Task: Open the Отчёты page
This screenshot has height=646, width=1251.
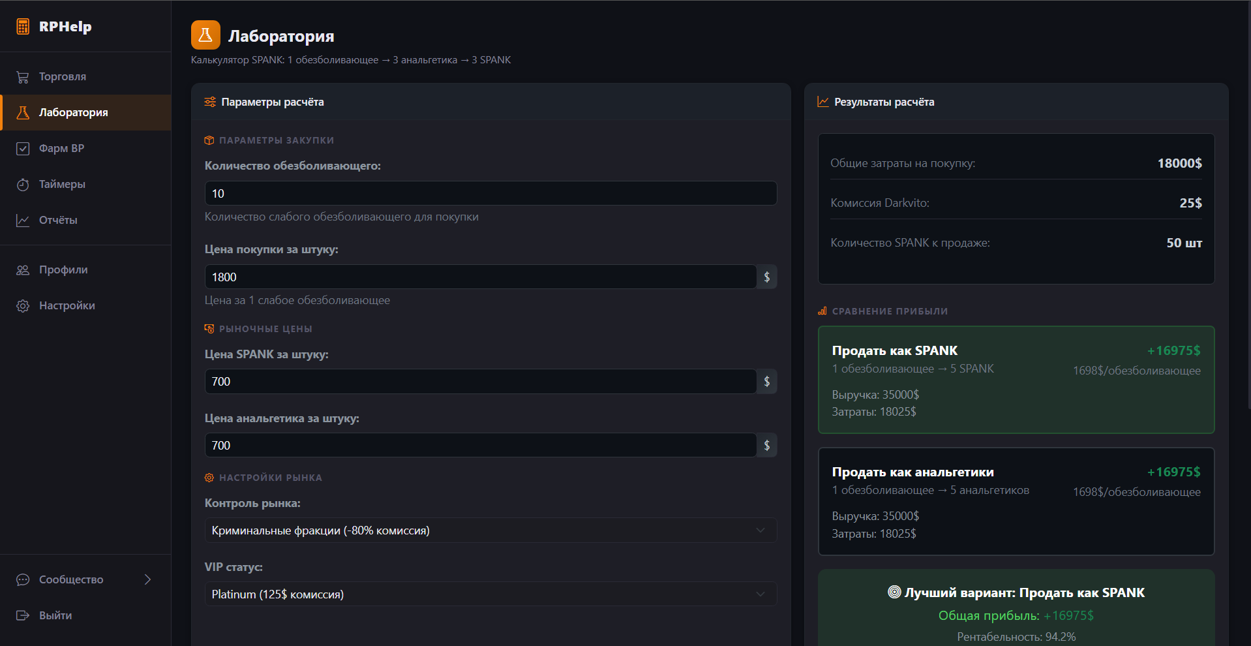Action: (x=85, y=221)
